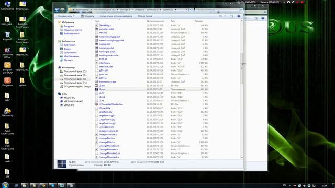Image resolution: width=335 pixels, height=188 pixels.
Task: Open the NPC desktop folder
Action: 7,97
